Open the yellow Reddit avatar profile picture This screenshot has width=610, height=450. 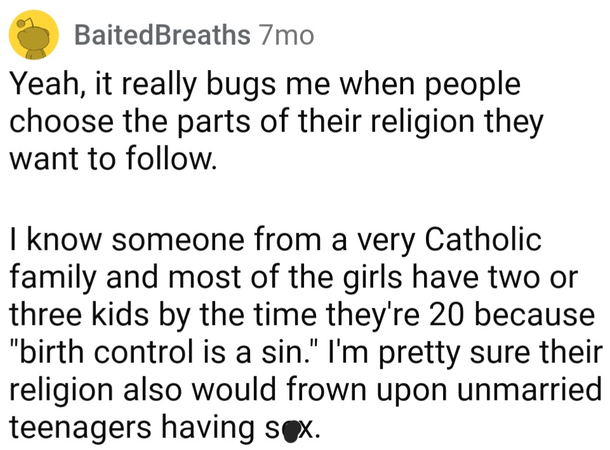tap(34, 35)
